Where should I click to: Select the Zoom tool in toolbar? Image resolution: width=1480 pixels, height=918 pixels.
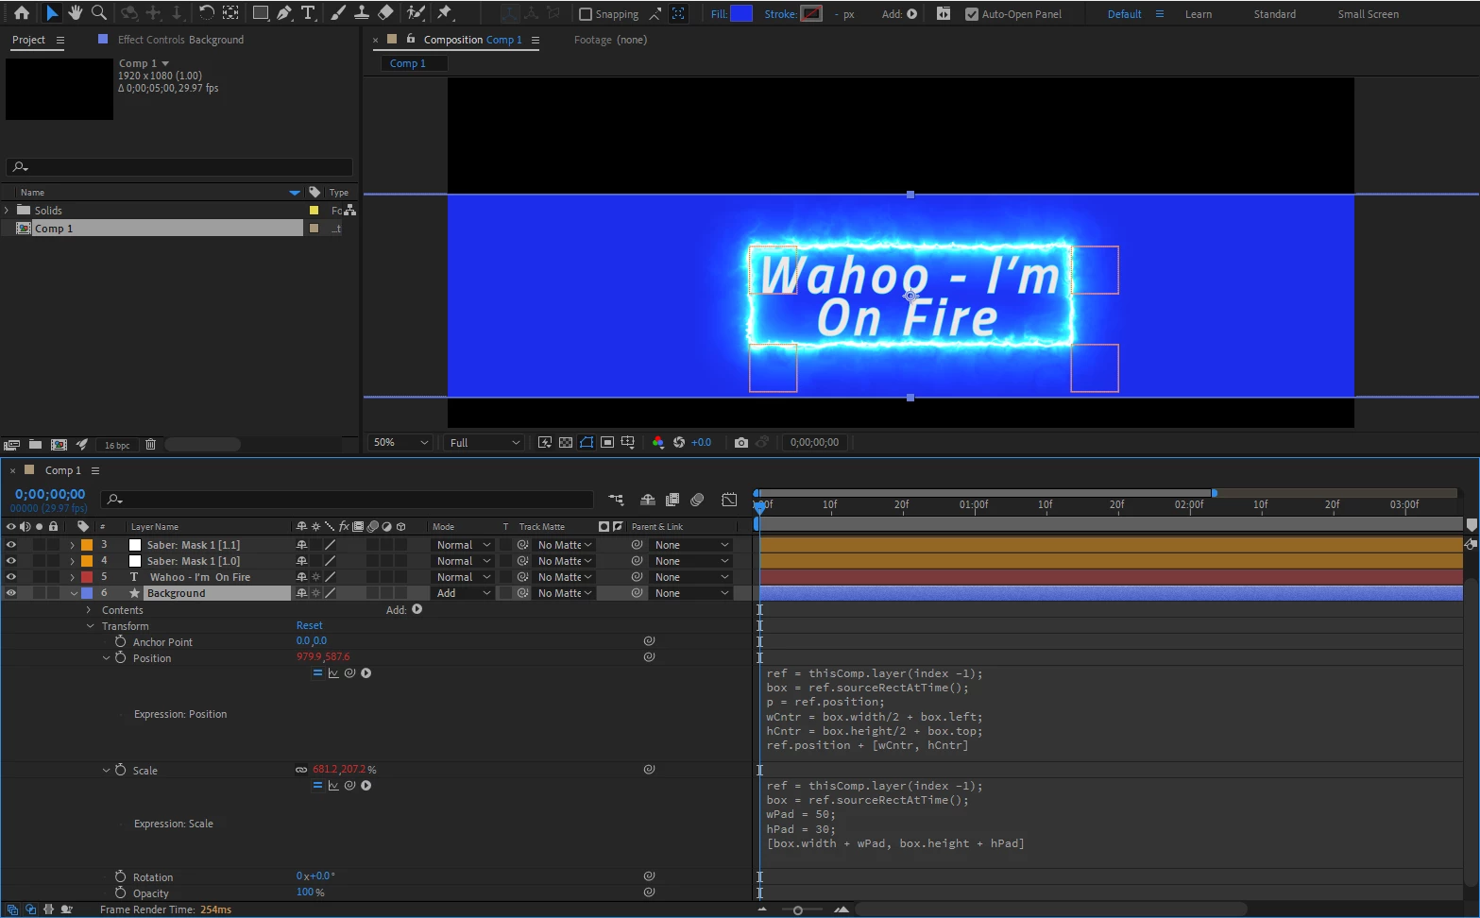pyautogui.click(x=99, y=13)
